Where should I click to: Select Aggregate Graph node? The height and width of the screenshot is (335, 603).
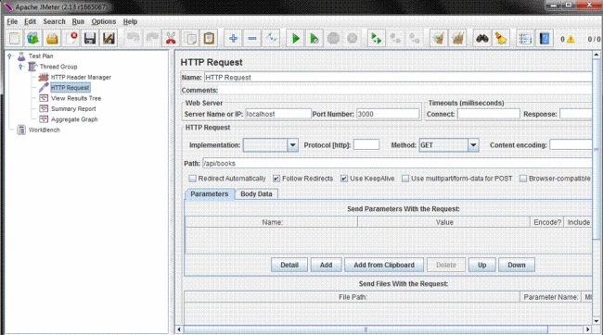click(x=74, y=119)
